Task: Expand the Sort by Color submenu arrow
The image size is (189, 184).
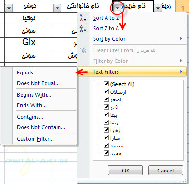Action: point(181,39)
